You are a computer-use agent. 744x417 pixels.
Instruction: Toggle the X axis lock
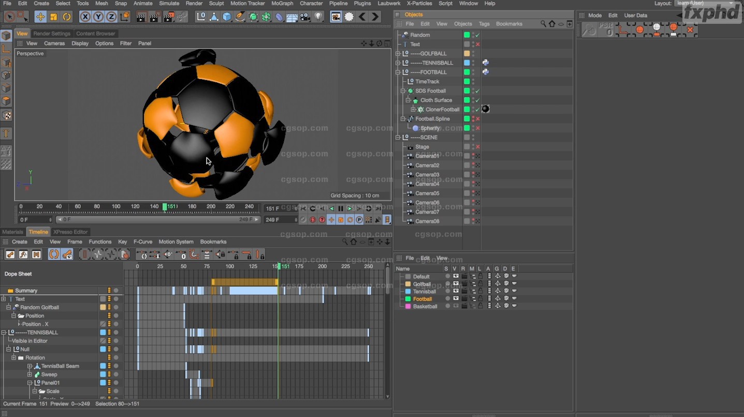[85, 17]
